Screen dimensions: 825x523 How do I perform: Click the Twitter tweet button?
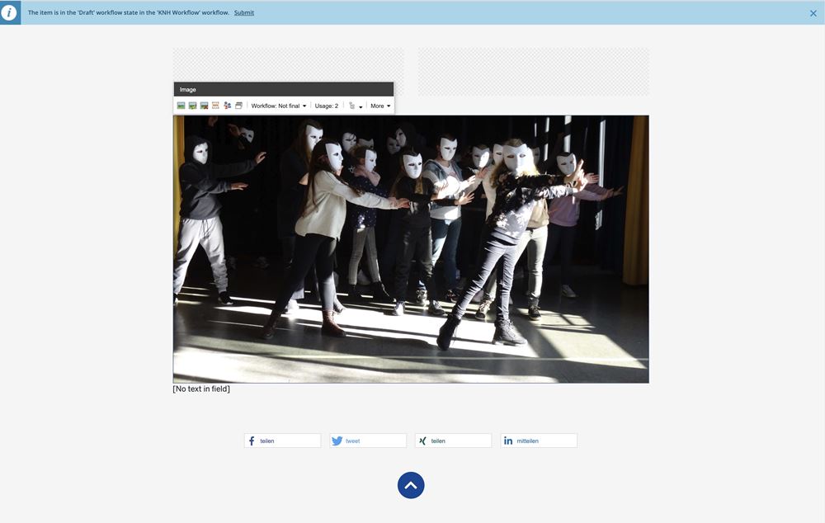[x=368, y=441]
